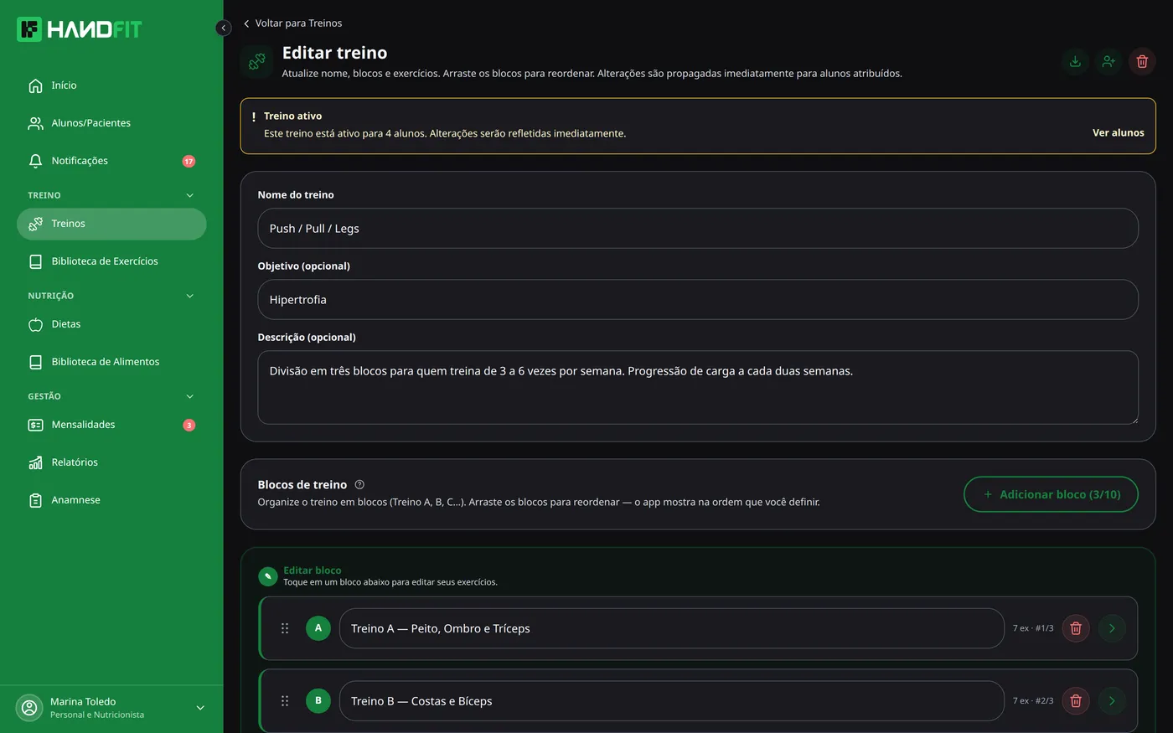Grab the drag handle of Treino A
This screenshot has width=1173, height=733.
(x=285, y=628)
